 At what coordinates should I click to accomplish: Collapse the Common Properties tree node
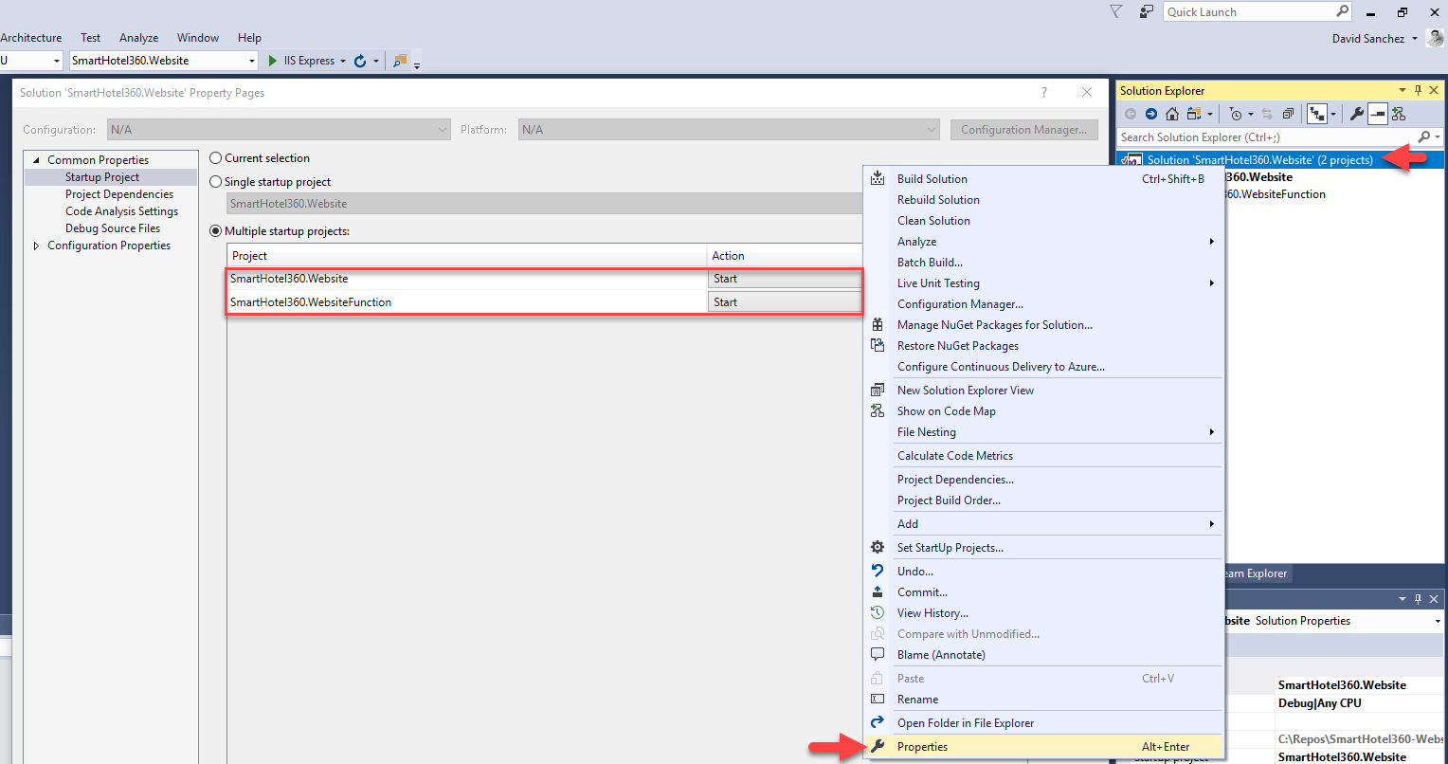[37, 160]
